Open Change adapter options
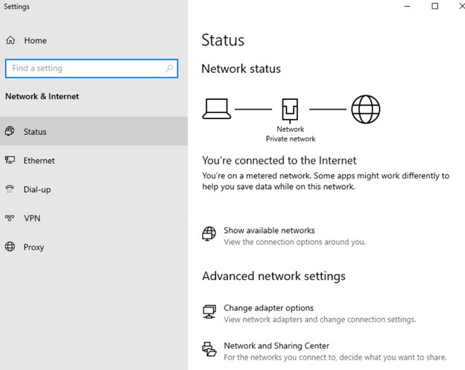465x370 pixels. coord(268,308)
